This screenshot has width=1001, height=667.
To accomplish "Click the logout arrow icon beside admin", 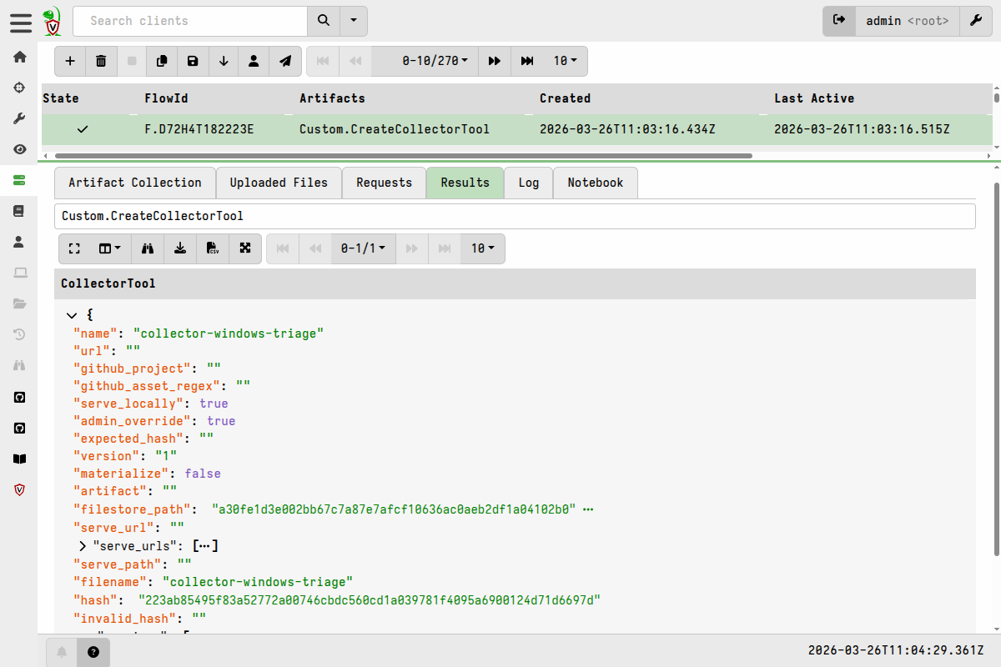I will [x=839, y=21].
